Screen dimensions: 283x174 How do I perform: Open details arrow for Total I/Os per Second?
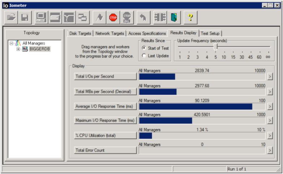[270, 77]
